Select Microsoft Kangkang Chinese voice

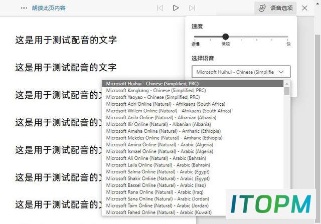coord(193,90)
